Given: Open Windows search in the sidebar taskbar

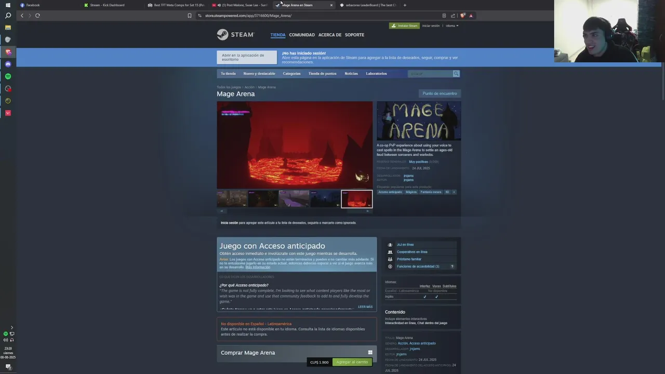Looking at the screenshot, I should point(8,16).
